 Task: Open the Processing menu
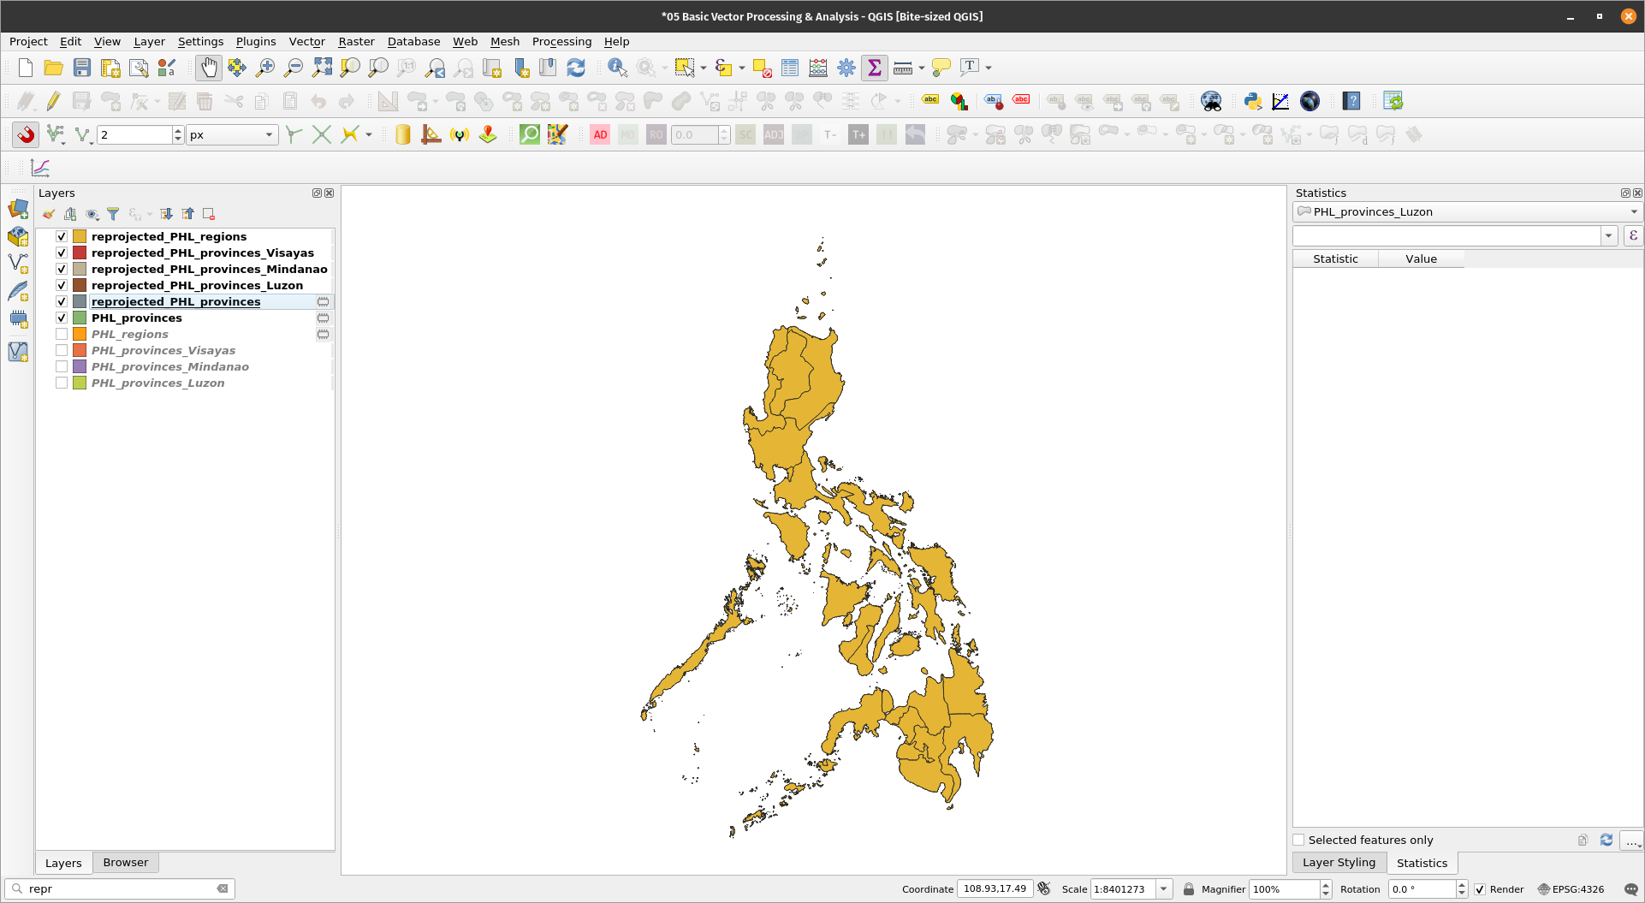561,41
